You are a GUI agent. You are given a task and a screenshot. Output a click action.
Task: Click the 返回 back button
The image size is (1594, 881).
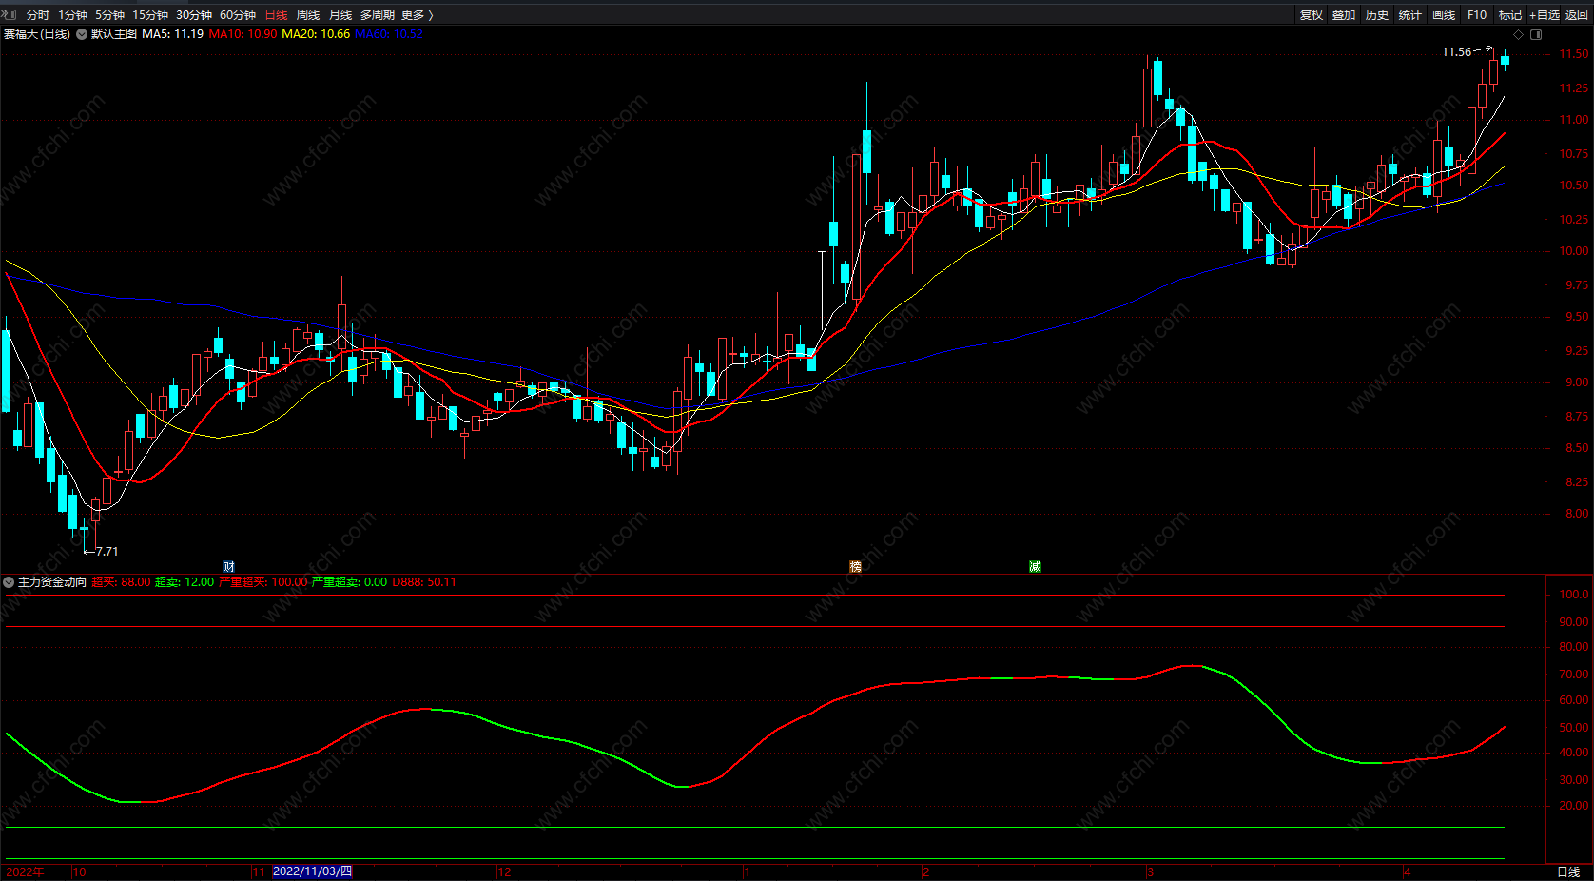coord(1577,15)
